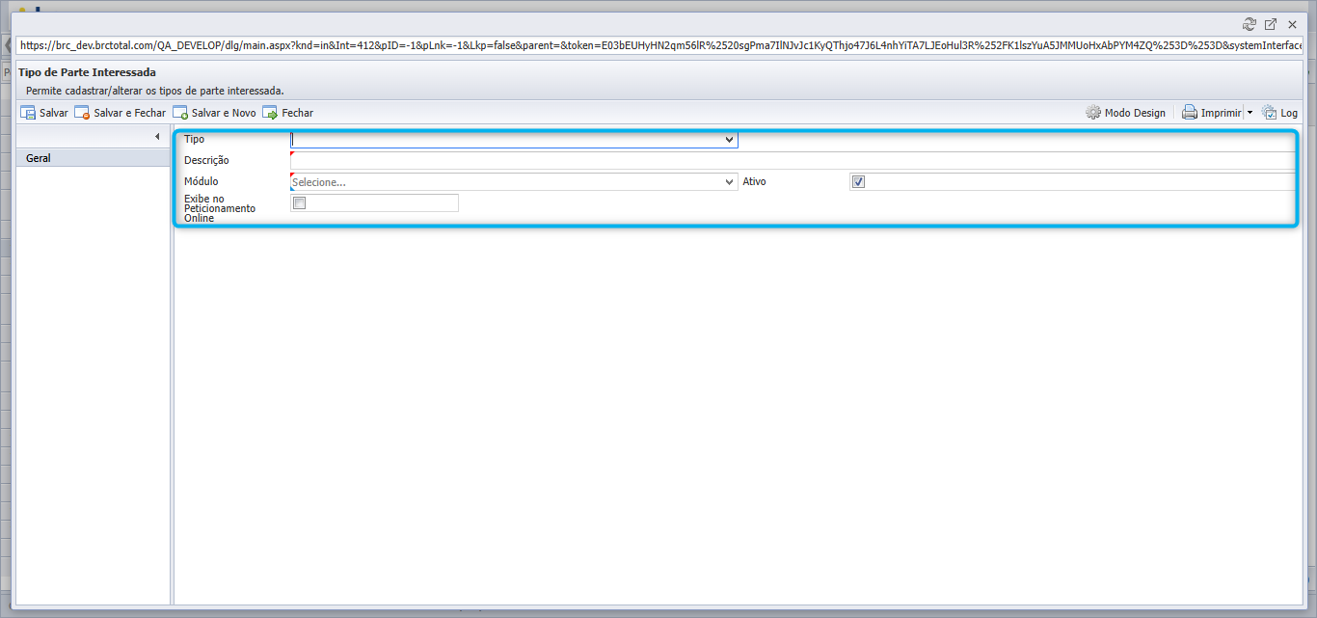This screenshot has width=1317, height=618.
Task: Open Modo Design gear button
Action: point(1125,113)
